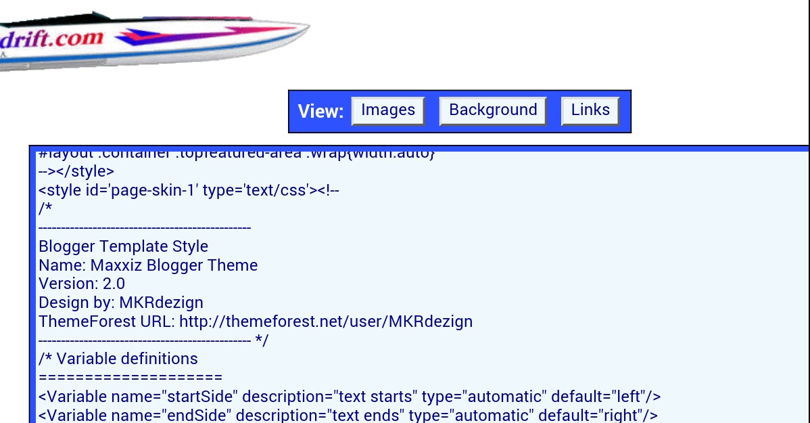Click the Images view button

388,111
